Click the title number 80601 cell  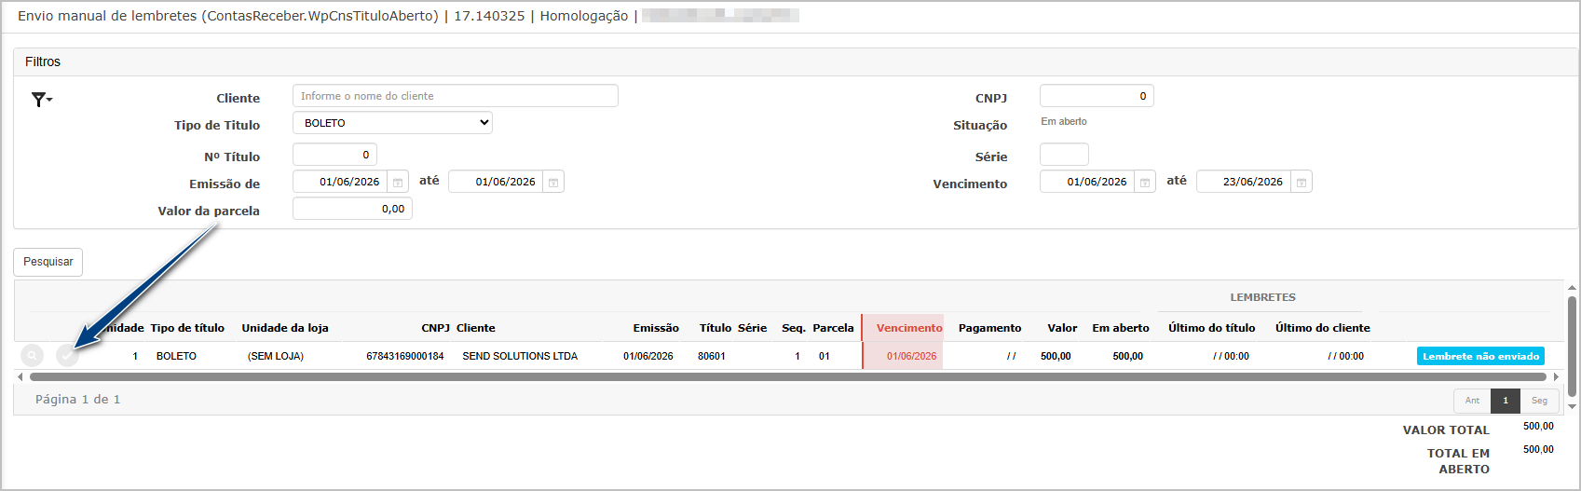click(712, 356)
